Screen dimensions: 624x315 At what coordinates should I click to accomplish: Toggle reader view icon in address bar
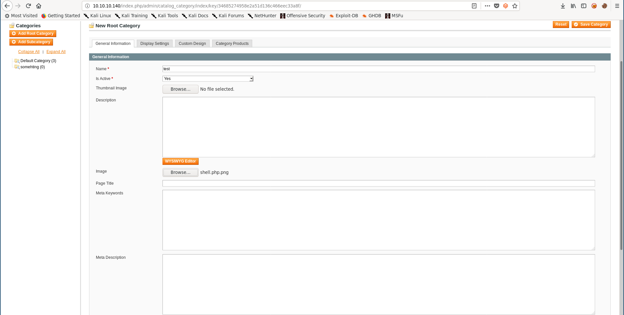(x=474, y=6)
